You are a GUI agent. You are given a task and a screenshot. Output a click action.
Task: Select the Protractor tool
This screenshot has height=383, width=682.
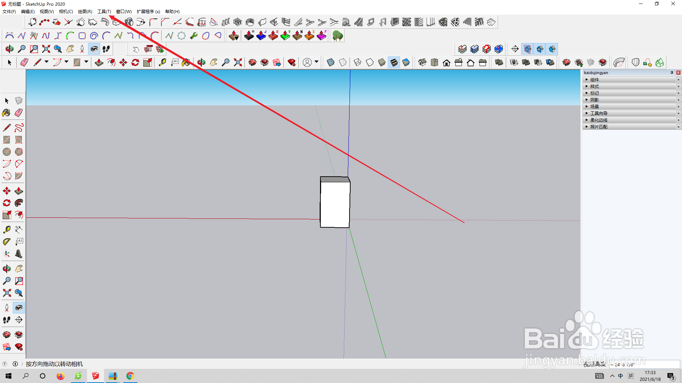(7, 242)
